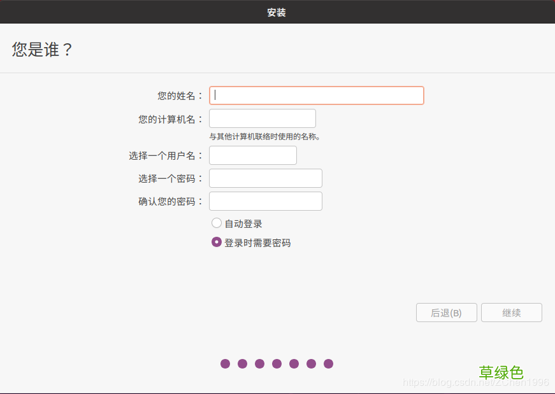Click the second purple progress dot
Screen dimensions: 555x394
point(242,363)
